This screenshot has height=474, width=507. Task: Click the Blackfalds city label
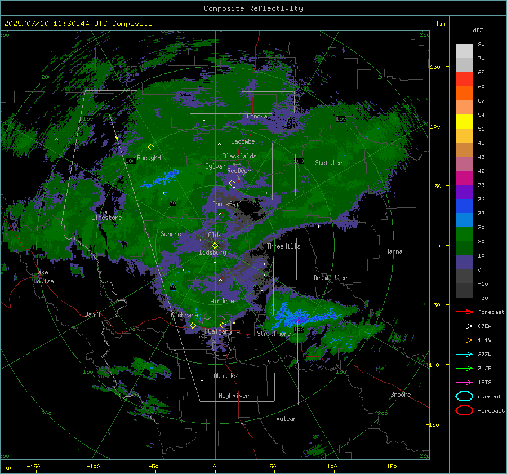[239, 156]
